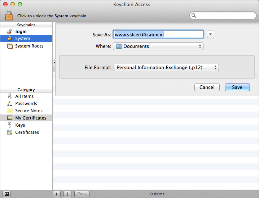Screen dimensions: 259x198
Task: Show the Keys category
Action: click(26, 125)
